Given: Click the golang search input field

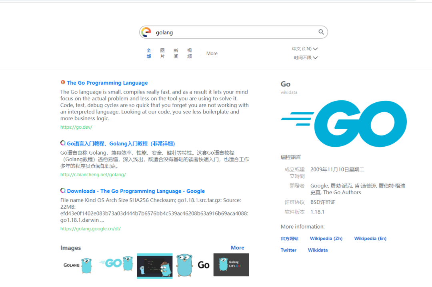Looking at the screenshot, I should [x=233, y=32].
